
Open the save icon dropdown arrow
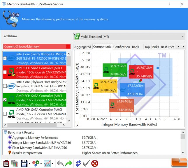29,163
